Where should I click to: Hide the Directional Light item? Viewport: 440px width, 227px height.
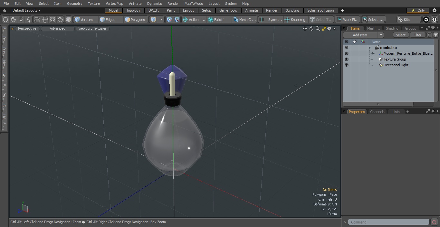point(346,65)
